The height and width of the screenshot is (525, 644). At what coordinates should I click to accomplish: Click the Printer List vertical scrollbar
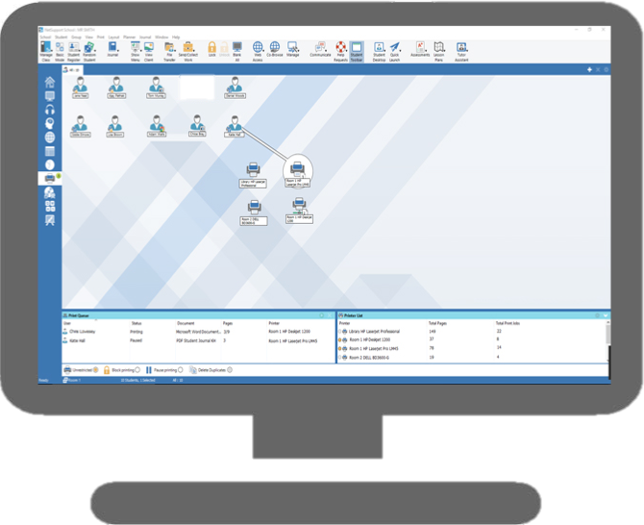607,337
